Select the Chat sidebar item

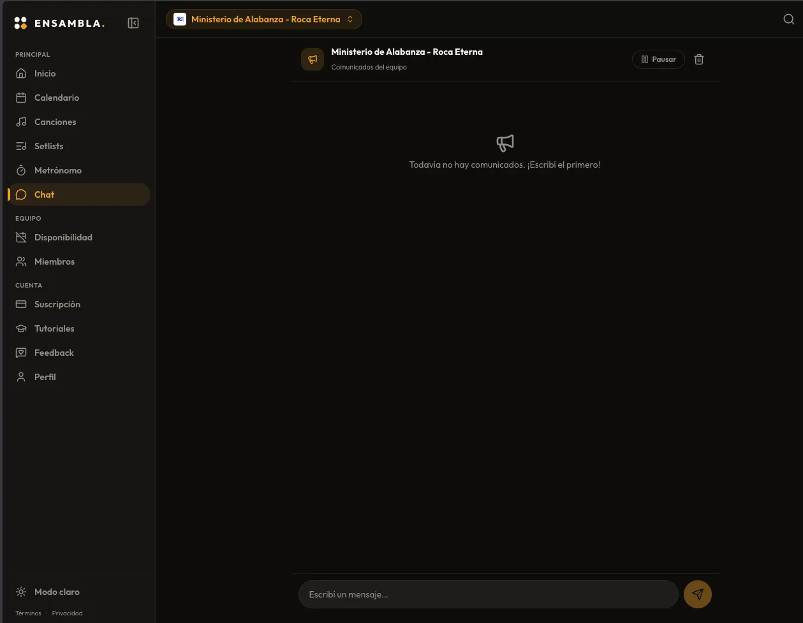78,194
